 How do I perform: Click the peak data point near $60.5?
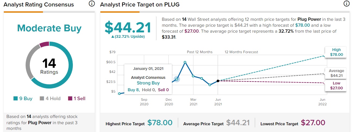coord(185,62)
